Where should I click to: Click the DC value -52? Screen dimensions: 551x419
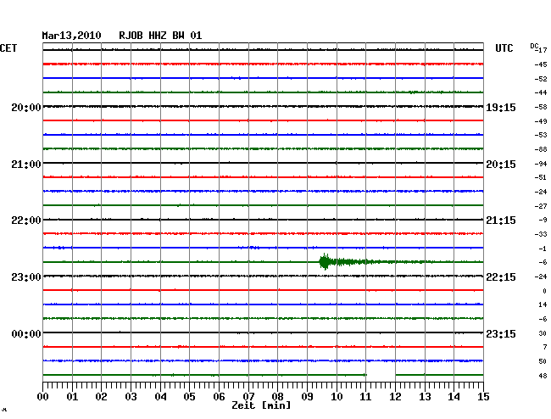click(x=541, y=79)
